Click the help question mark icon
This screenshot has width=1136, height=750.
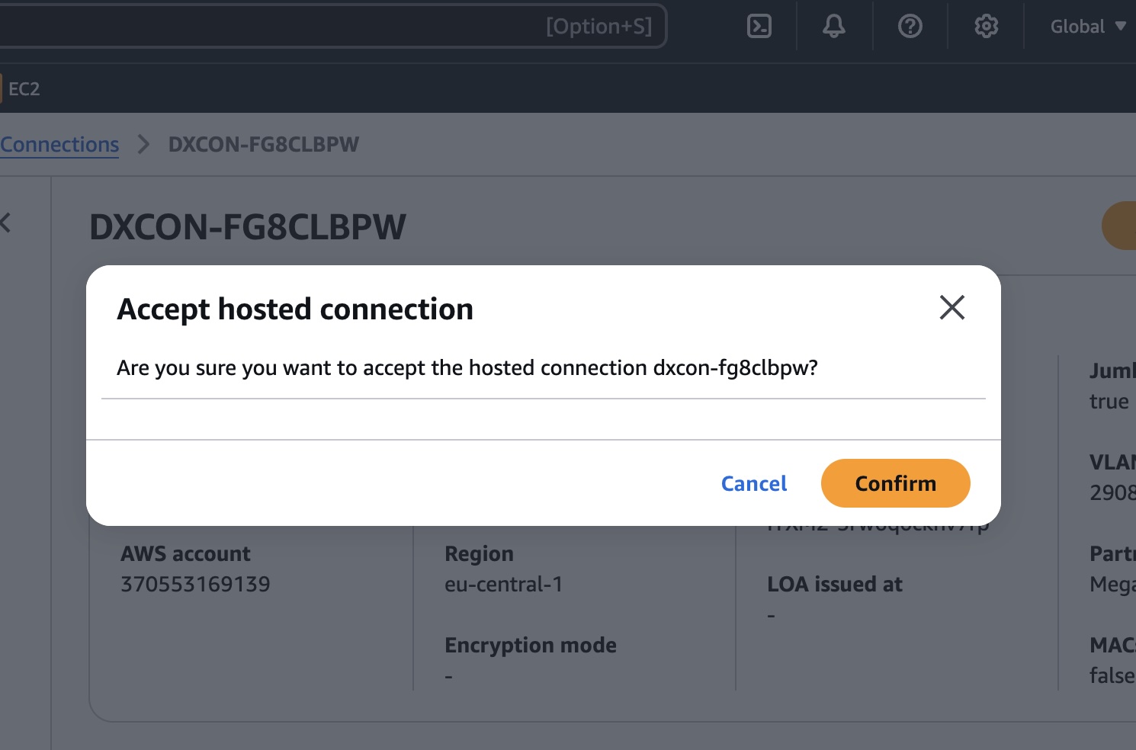[x=910, y=27]
